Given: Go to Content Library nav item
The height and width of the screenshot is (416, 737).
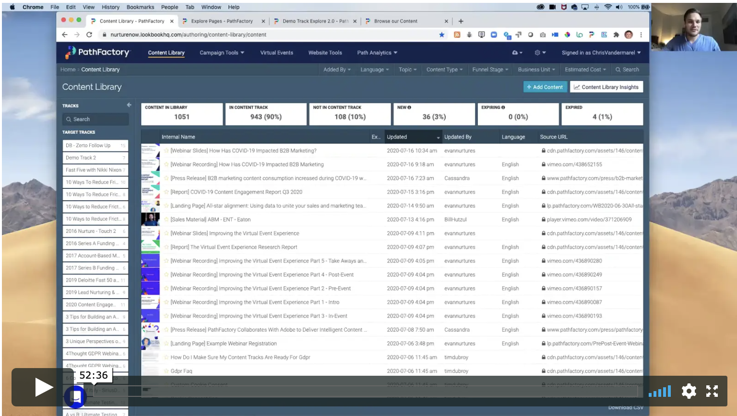Looking at the screenshot, I should [166, 53].
